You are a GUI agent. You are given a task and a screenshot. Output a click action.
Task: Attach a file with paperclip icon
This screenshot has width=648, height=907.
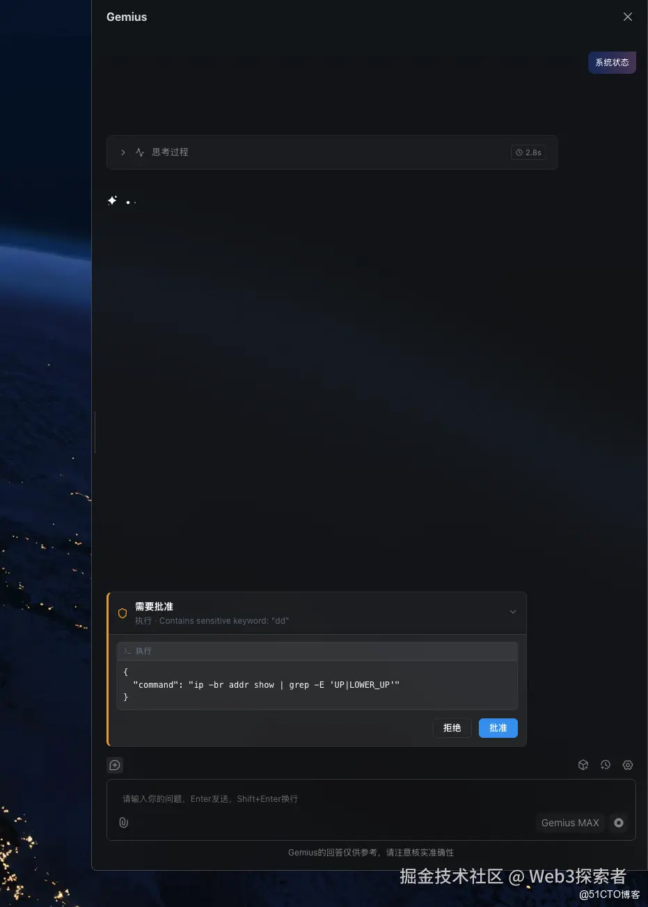pyautogui.click(x=123, y=823)
